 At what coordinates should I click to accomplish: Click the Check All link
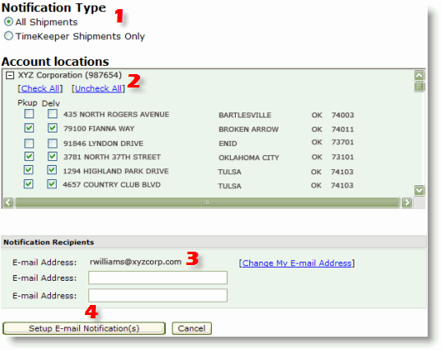point(40,88)
